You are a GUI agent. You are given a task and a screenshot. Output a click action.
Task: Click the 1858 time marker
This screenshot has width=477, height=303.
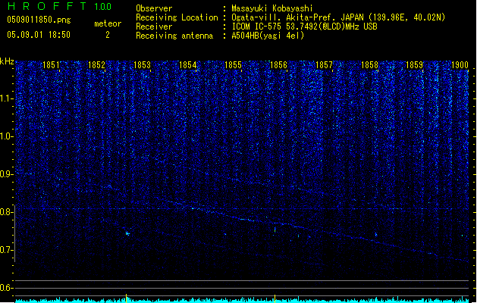pyautogui.click(x=369, y=65)
